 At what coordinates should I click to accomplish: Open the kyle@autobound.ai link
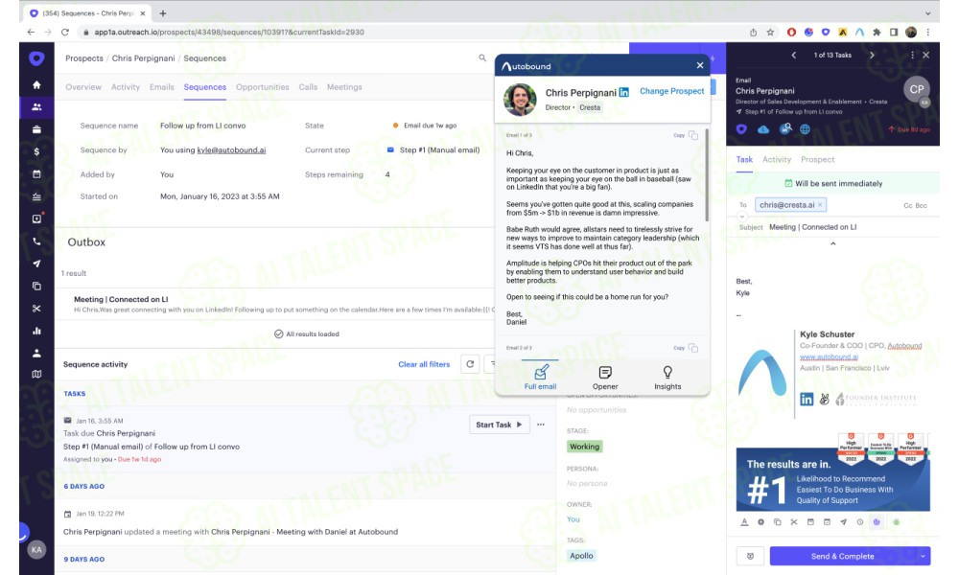click(231, 150)
